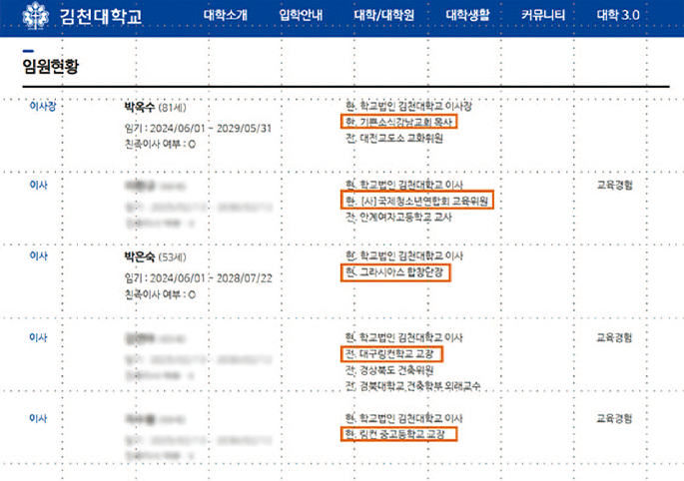Viewport: 684px width, 481px height.
Task: Click the 안계여자고등학교 교사 career line
Action: 400,217
